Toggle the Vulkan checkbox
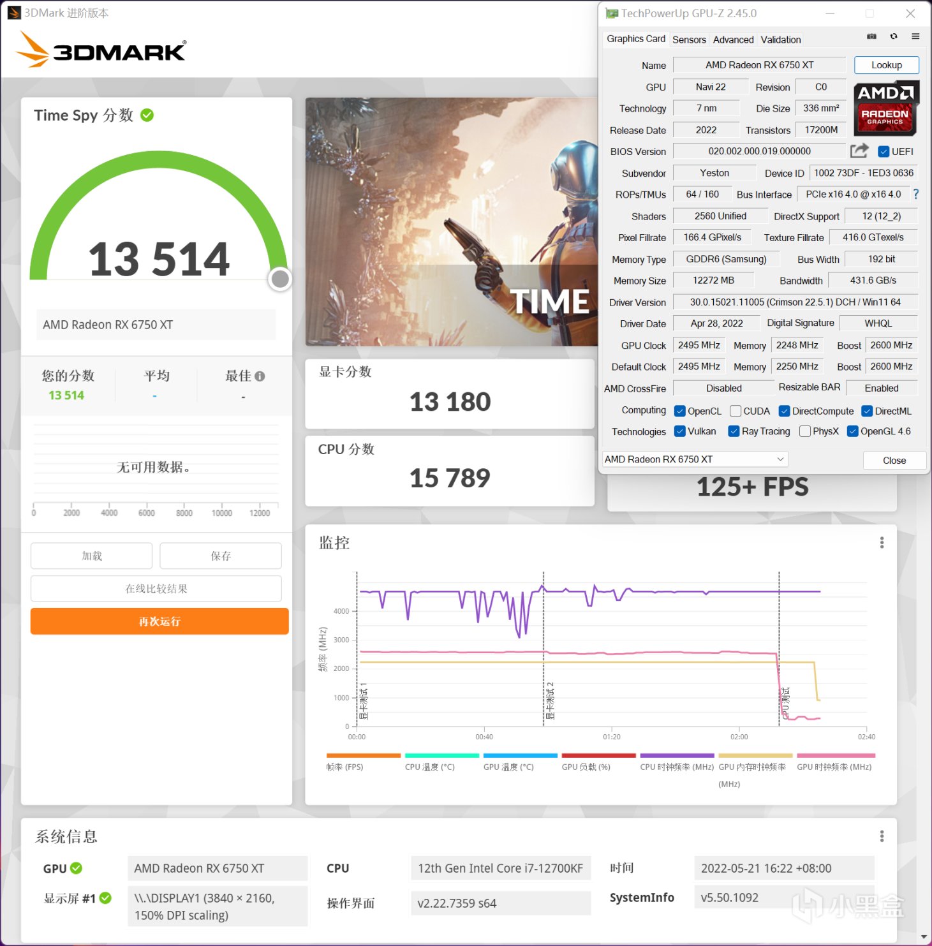 [x=680, y=431]
